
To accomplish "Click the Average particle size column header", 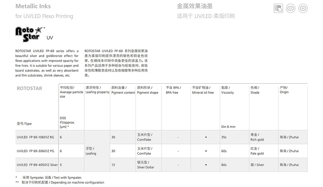I will 71,92.
